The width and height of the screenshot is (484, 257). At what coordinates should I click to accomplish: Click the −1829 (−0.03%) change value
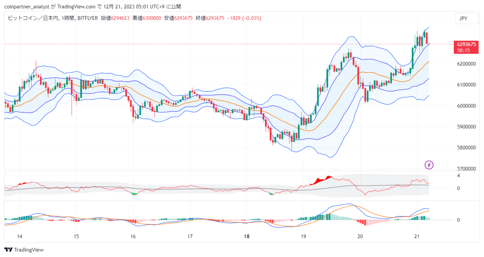pos(244,18)
